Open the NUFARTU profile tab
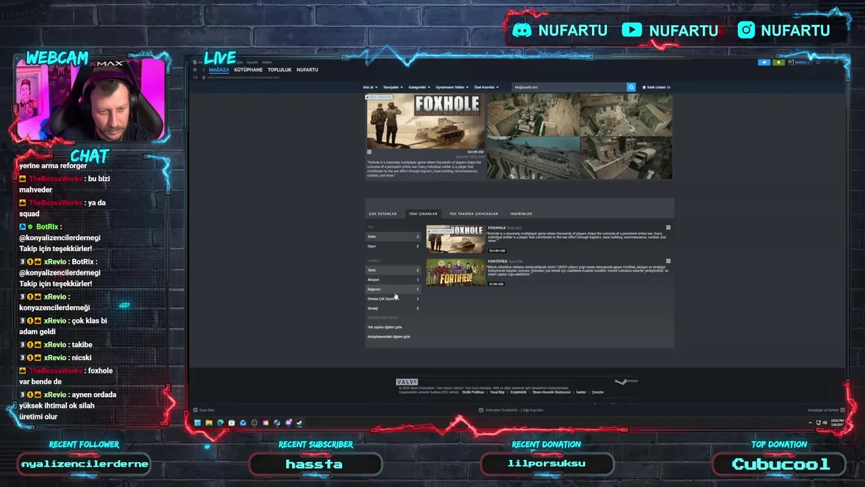 tap(307, 70)
